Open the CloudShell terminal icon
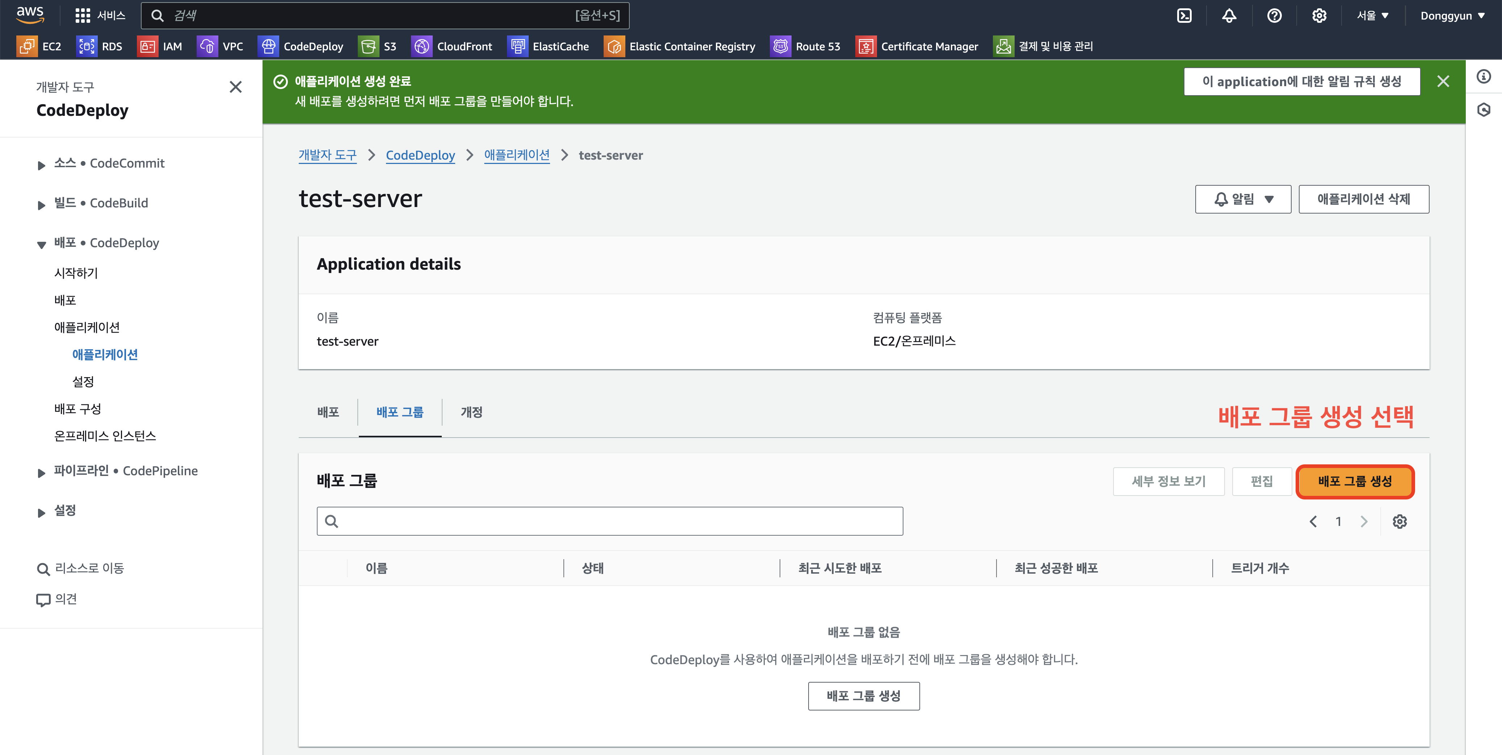1502x755 pixels. (1184, 16)
